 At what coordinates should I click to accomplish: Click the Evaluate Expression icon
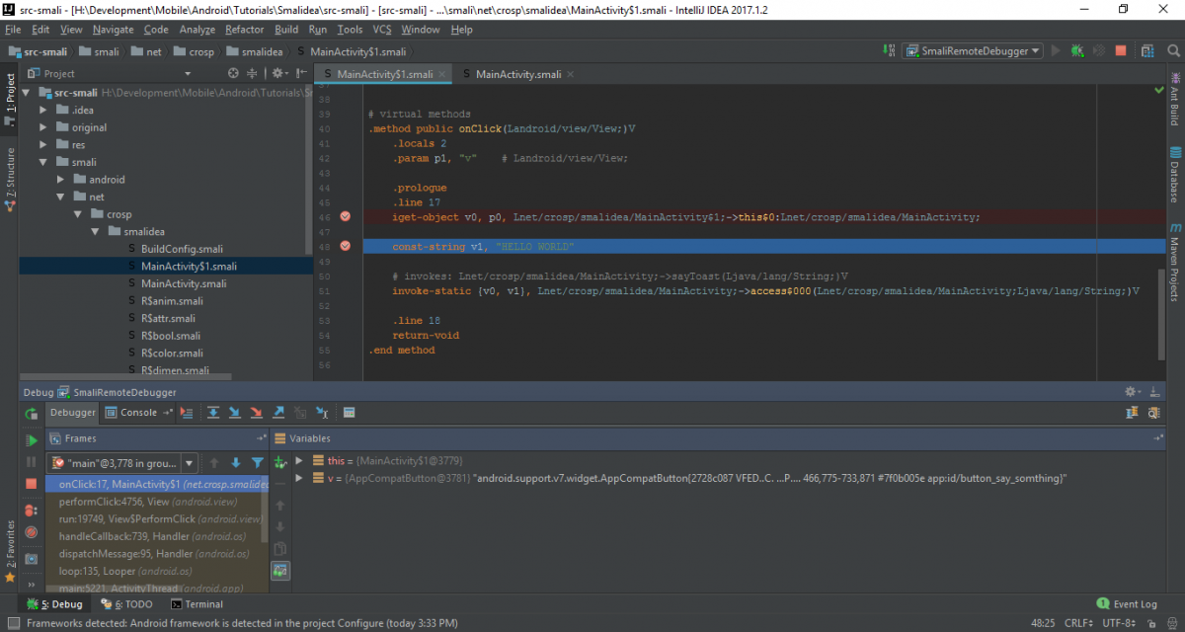tap(350, 413)
